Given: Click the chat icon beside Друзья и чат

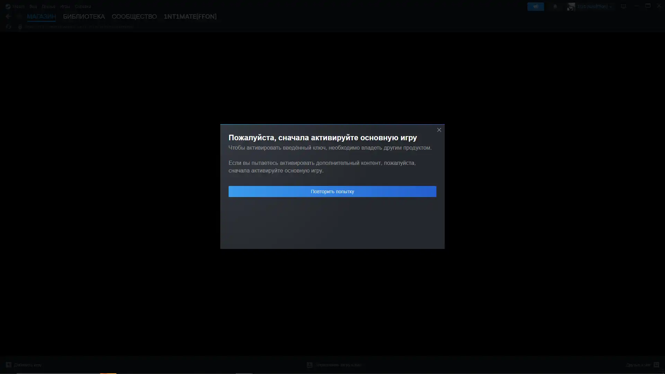Looking at the screenshot, I should (x=656, y=365).
